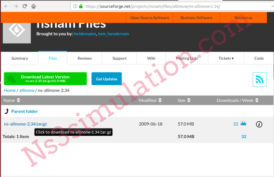Reload the page with the refresh icon
The height and width of the screenshot is (177, 274).
(x=25, y=6)
